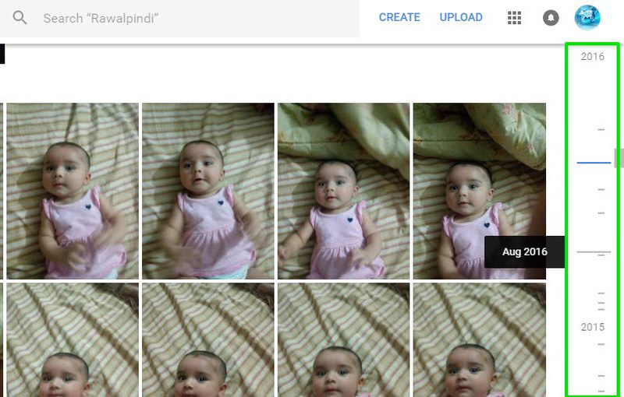Open second top-row photo on striped sheet
The image size is (624, 397).
tap(208, 191)
